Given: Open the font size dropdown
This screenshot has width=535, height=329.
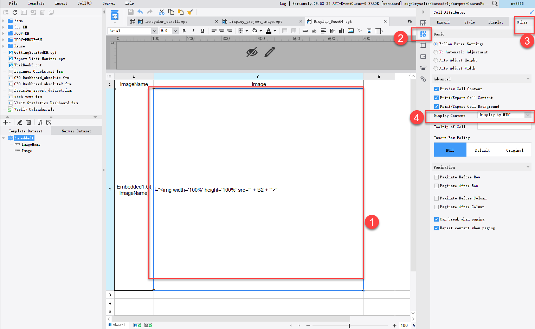Looking at the screenshot, I should [x=175, y=31].
